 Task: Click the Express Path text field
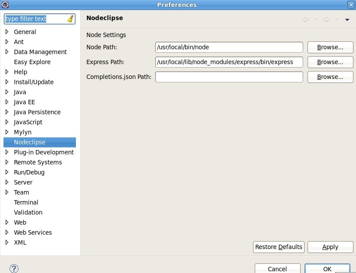229,62
